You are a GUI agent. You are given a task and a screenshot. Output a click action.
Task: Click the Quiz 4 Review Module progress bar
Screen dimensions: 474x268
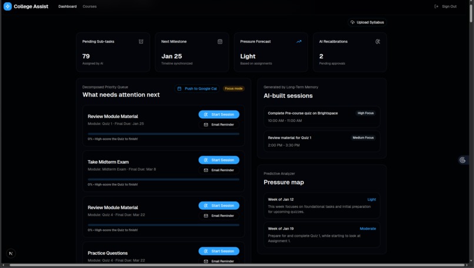[163, 225]
